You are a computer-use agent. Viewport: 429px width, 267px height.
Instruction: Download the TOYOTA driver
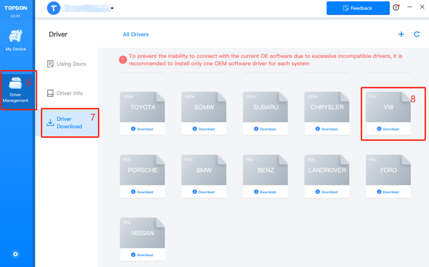tap(142, 129)
